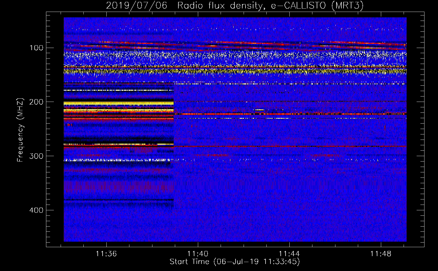The height and width of the screenshot is (271, 438).
Task: Click the 'Start Time (06-Jul-19 11:33:45)' label
Action: point(235,262)
